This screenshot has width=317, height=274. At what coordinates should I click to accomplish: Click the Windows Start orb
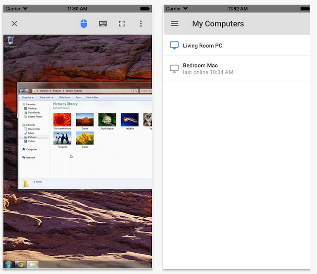(8, 265)
